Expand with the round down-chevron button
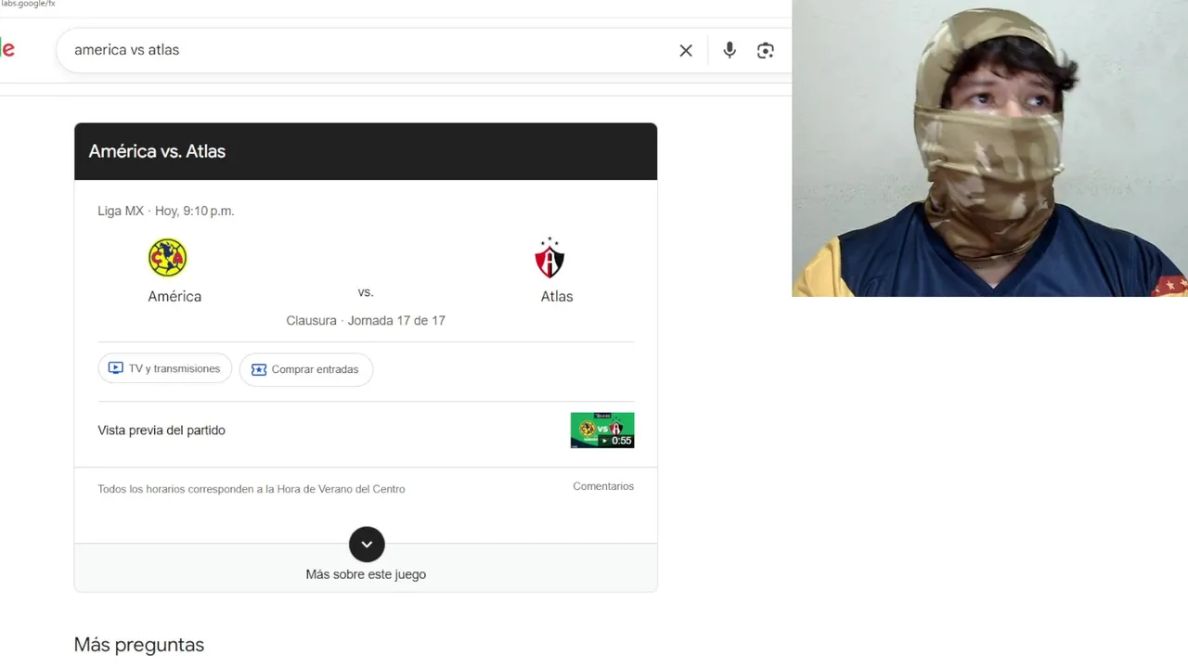 click(x=367, y=545)
